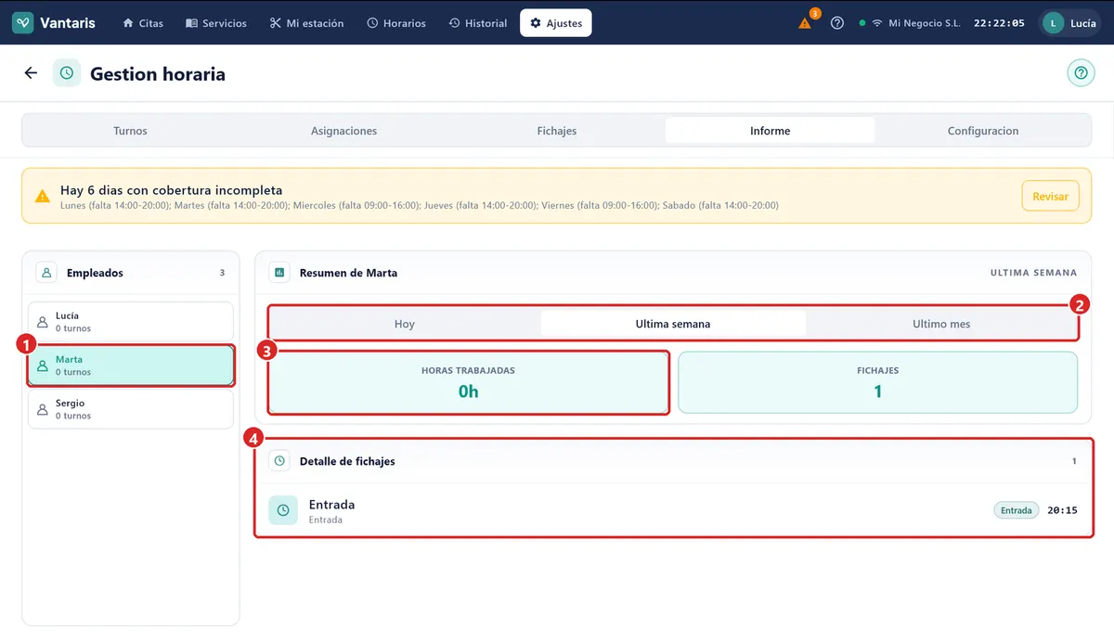Select the Ajustes navigation item
The image size is (1114, 642).
[556, 23]
